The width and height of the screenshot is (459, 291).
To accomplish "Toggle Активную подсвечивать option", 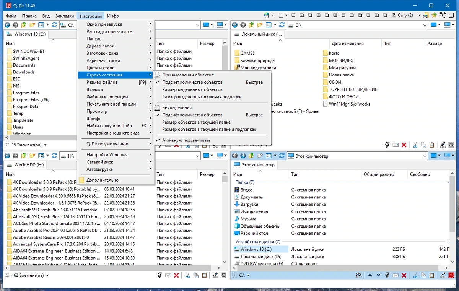I will pyautogui.click(x=212, y=140).
